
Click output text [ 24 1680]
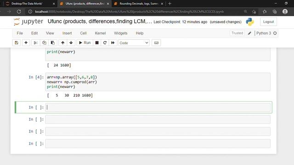click(59, 65)
